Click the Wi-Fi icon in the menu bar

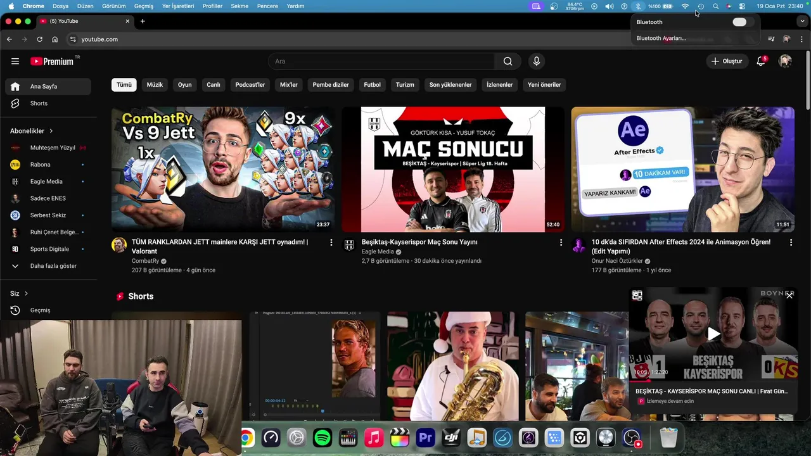tap(685, 6)
